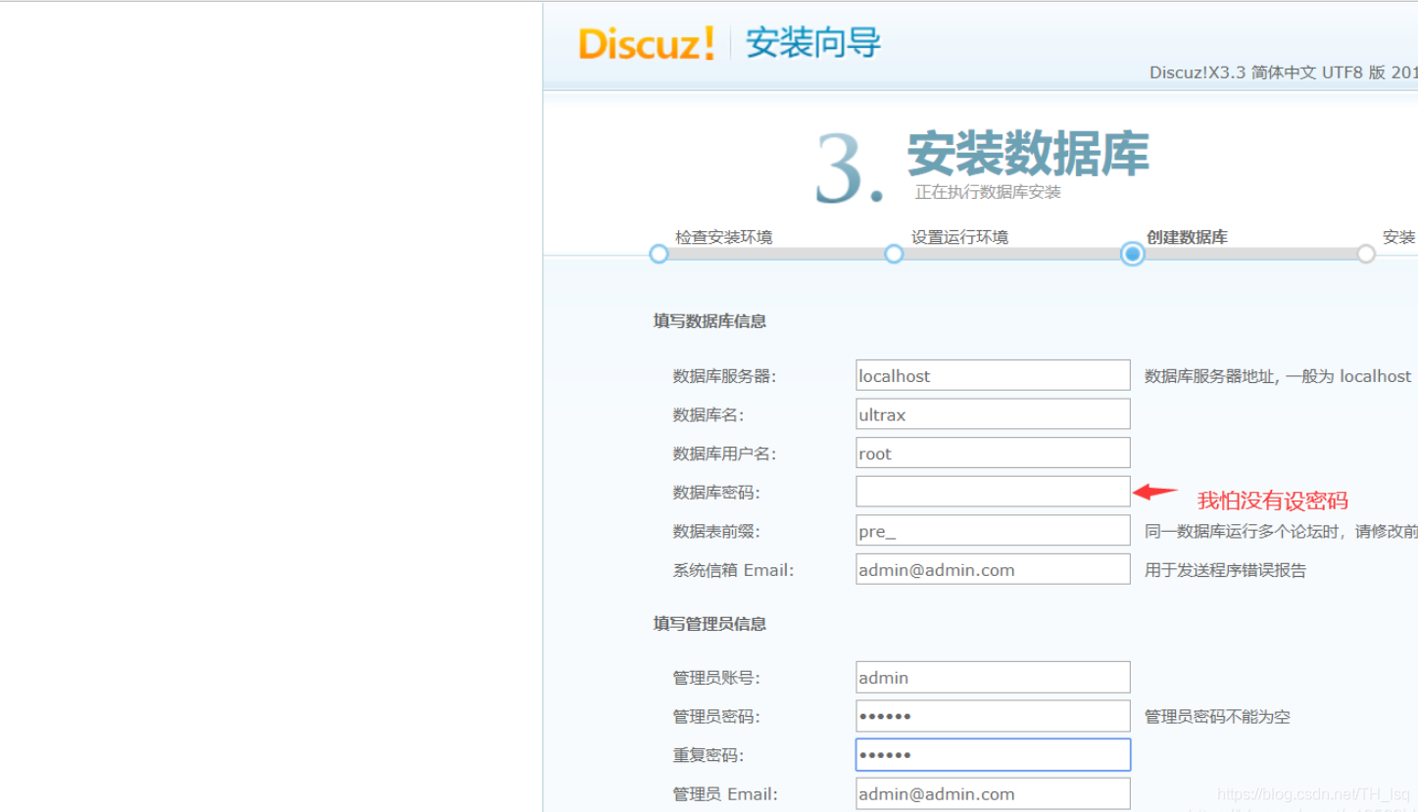Click the 填写数据库信息 section heading
The image size is (1418, 812).
coord(710,321)
